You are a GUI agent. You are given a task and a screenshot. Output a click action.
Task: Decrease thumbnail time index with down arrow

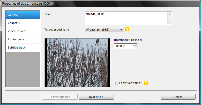coord(135,47)
